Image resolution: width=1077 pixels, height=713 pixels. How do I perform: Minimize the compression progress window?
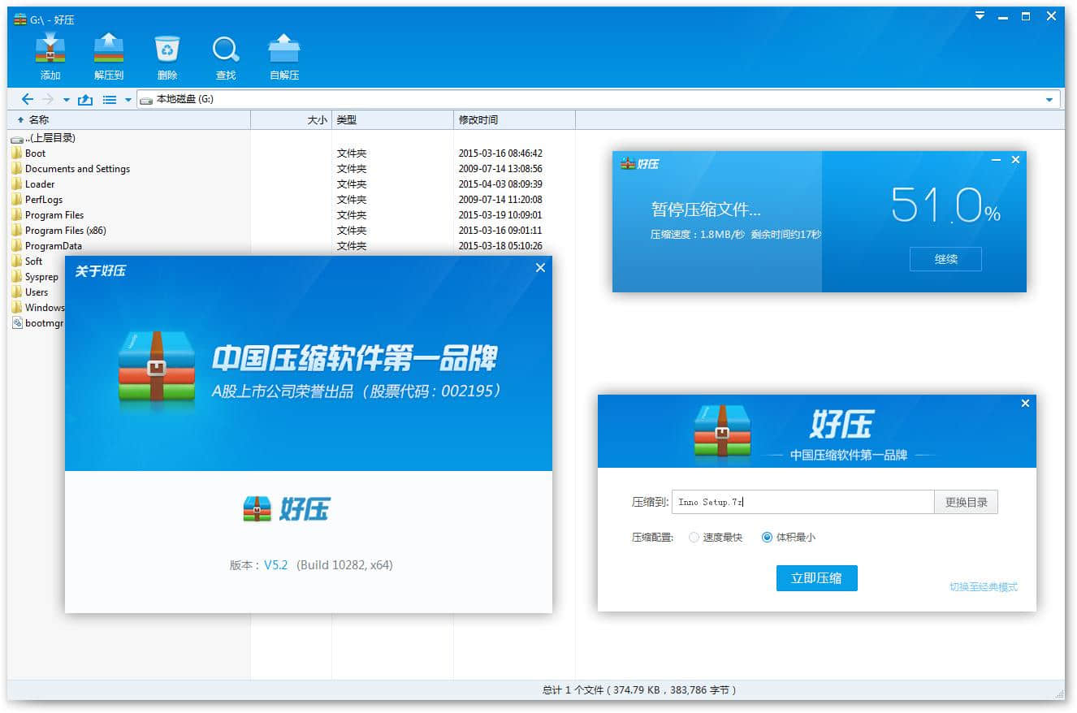997,160
